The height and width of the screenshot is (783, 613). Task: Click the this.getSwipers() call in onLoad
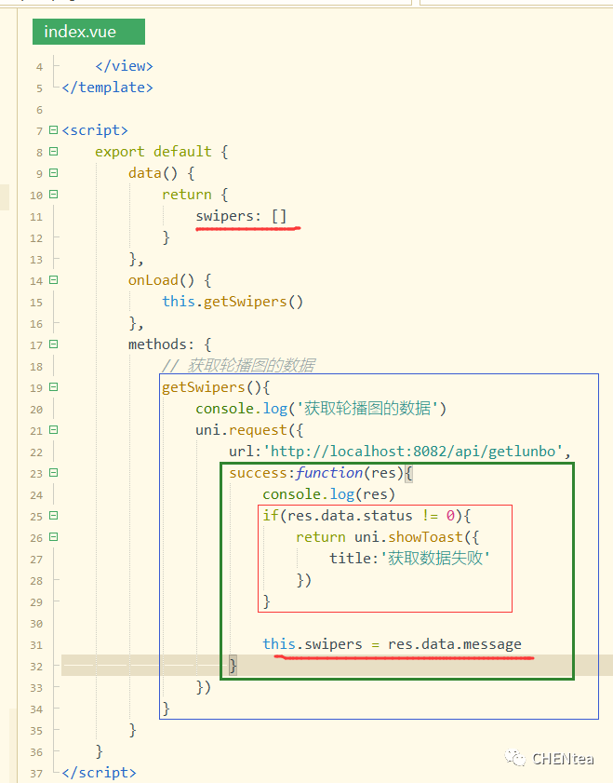tap(233, 302)
